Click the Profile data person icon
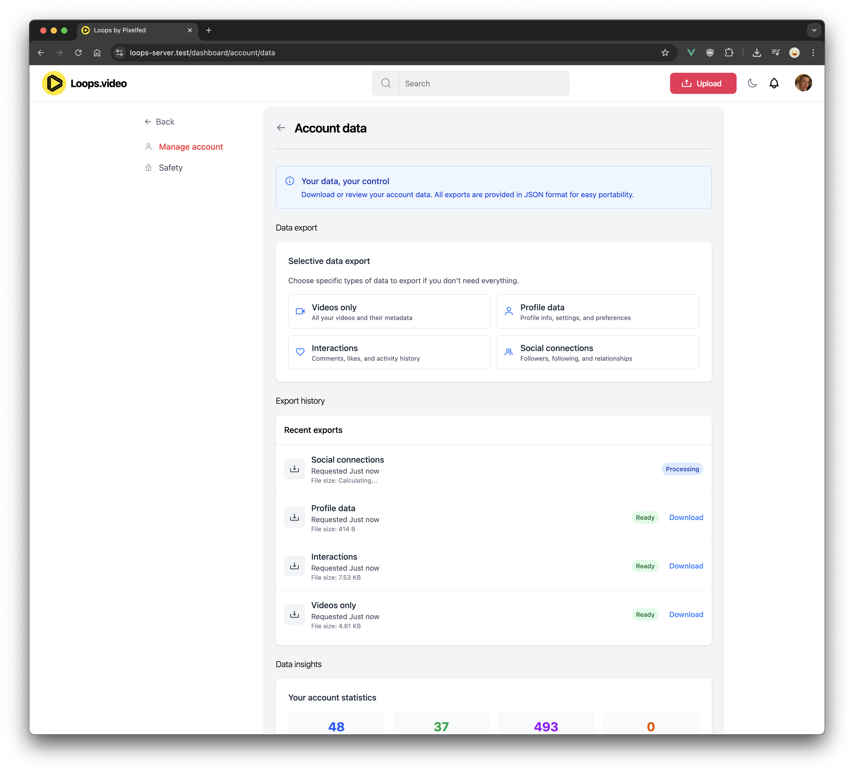Screen dimensions: 854x773 [509, 312]
